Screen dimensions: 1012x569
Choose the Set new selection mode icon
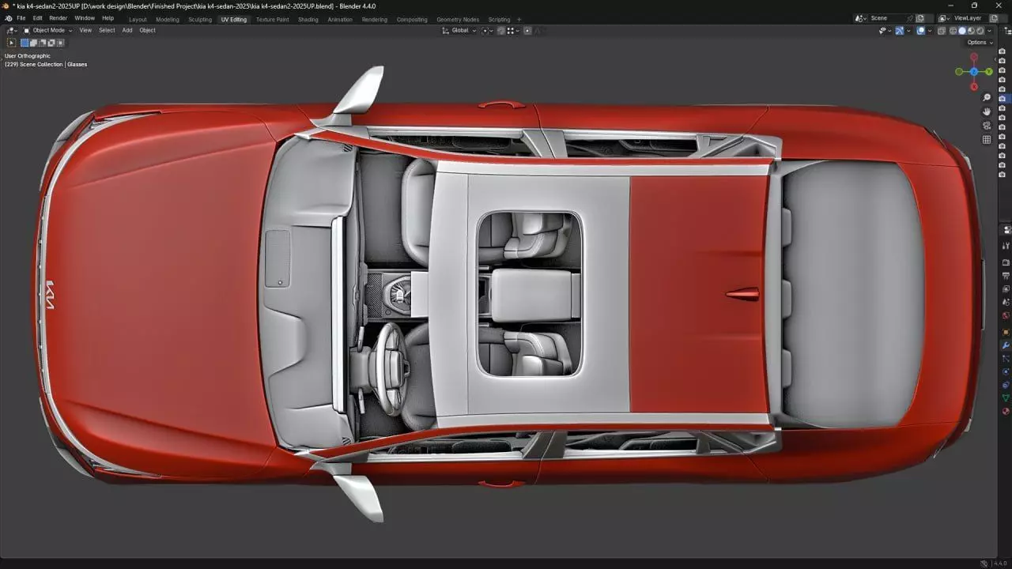click(x=25, y=43)
